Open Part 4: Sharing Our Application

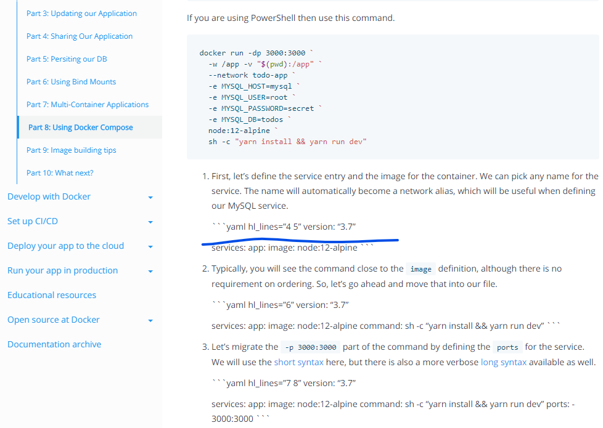pos(80,36)
